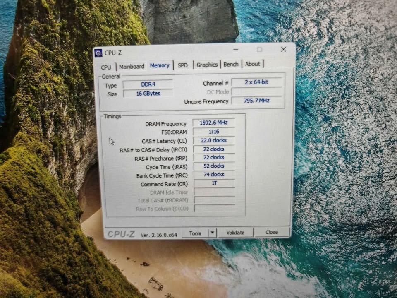The height and width of the screenshot is (298, 397).
Task: Open the SPD tab
Action: [183, 65]
